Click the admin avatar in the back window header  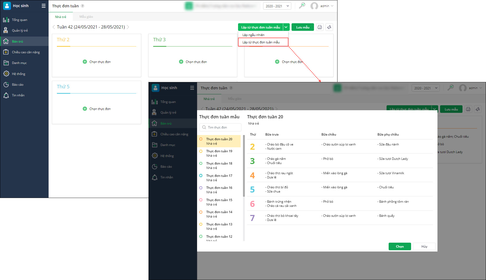point(314,6)
